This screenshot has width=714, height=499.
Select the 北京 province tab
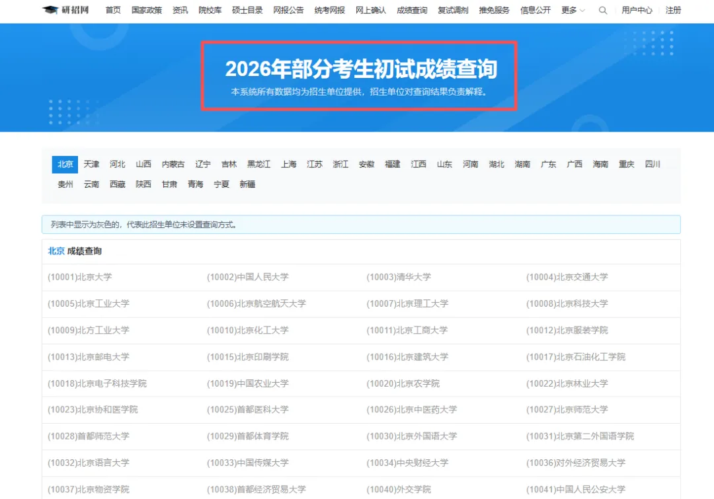[65, 165]
